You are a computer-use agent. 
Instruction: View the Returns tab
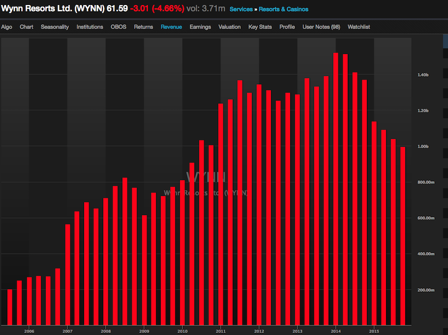click(144, 27)
